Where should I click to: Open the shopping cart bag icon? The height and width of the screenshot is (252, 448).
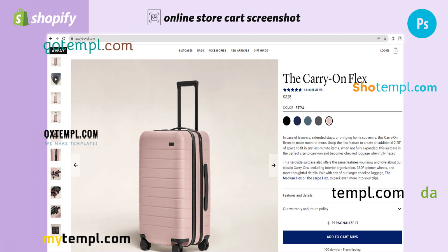[x=395, y=51]
